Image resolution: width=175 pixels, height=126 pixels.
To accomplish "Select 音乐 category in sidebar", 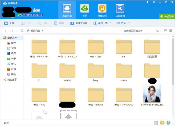I will coord(12,64).
